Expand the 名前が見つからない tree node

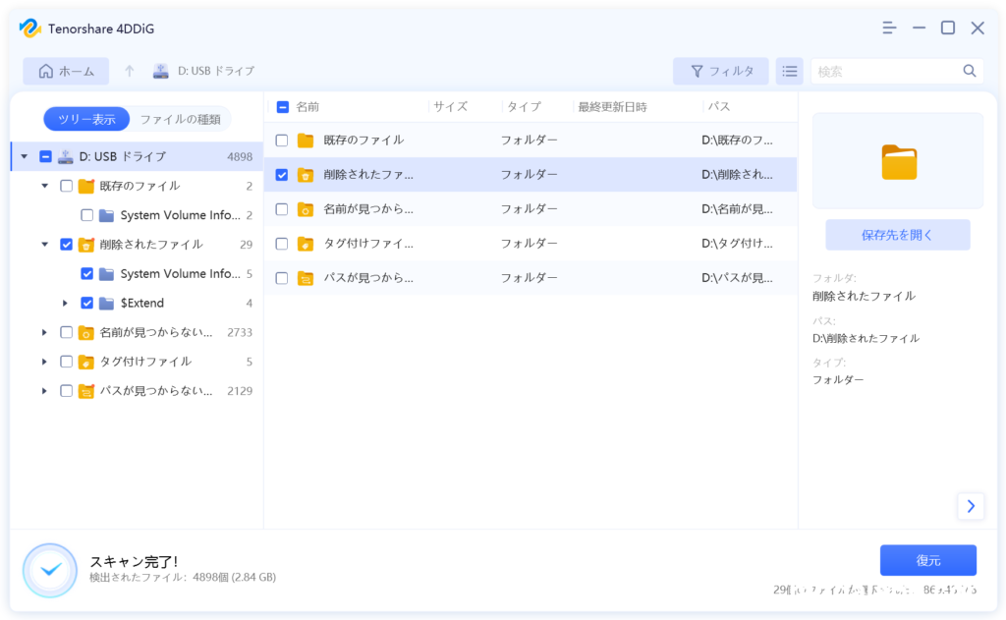pyautogui.click(x=44, y=332)
